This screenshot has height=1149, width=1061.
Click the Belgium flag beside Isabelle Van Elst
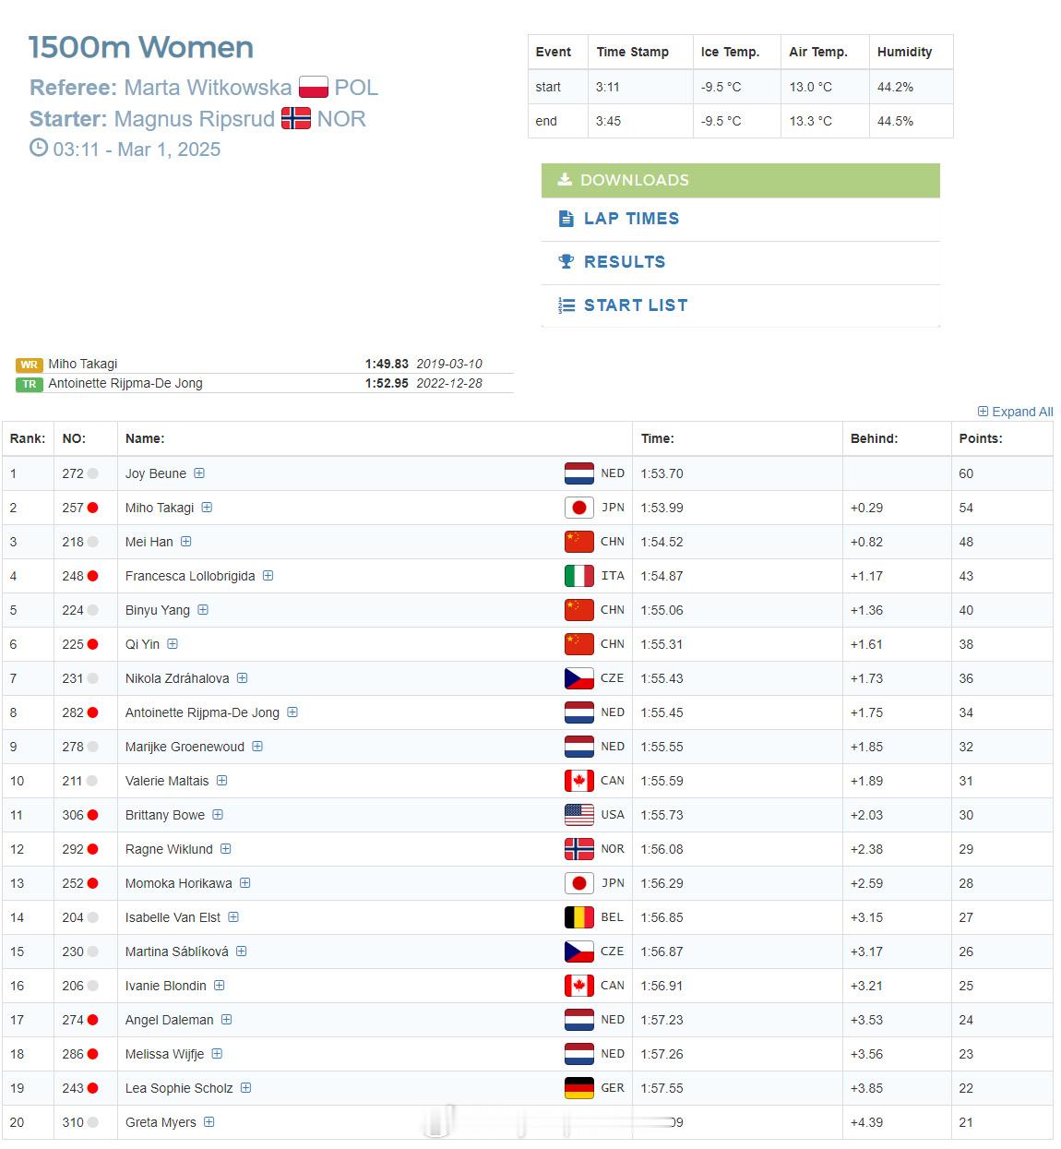[579, 917]
